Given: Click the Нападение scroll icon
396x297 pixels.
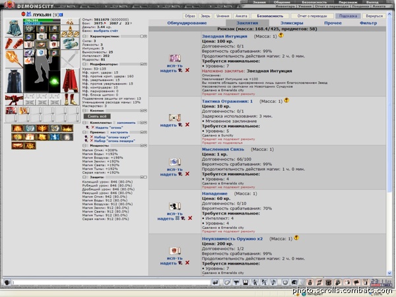Looking at the screenshot, I should 175,207.
